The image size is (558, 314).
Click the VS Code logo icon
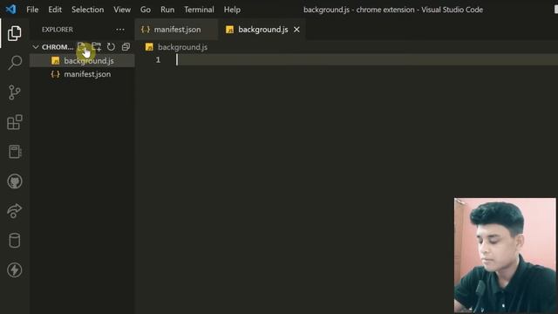10,10
